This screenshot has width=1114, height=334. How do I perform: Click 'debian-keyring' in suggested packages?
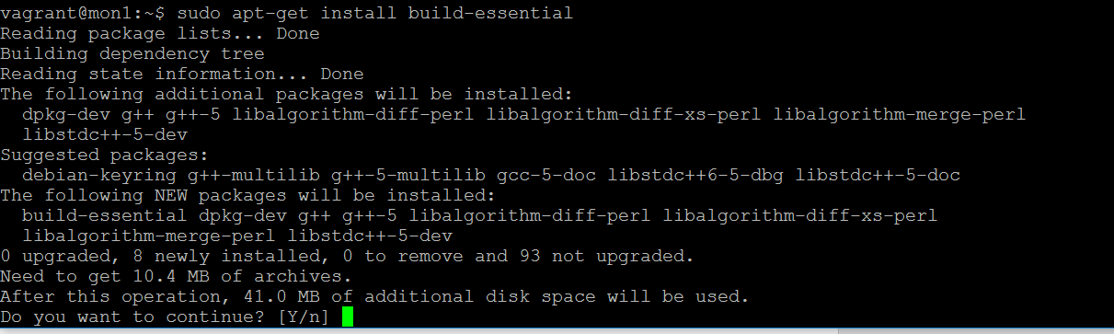(98, 175)
